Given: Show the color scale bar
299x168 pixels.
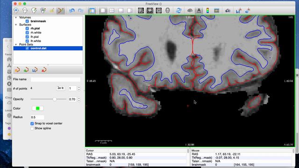Looking at the screenshot, I should [x=207, y=10].
